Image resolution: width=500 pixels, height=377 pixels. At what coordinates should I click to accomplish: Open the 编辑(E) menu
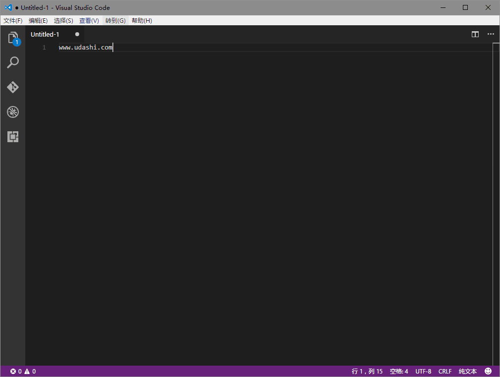point(38,20)
